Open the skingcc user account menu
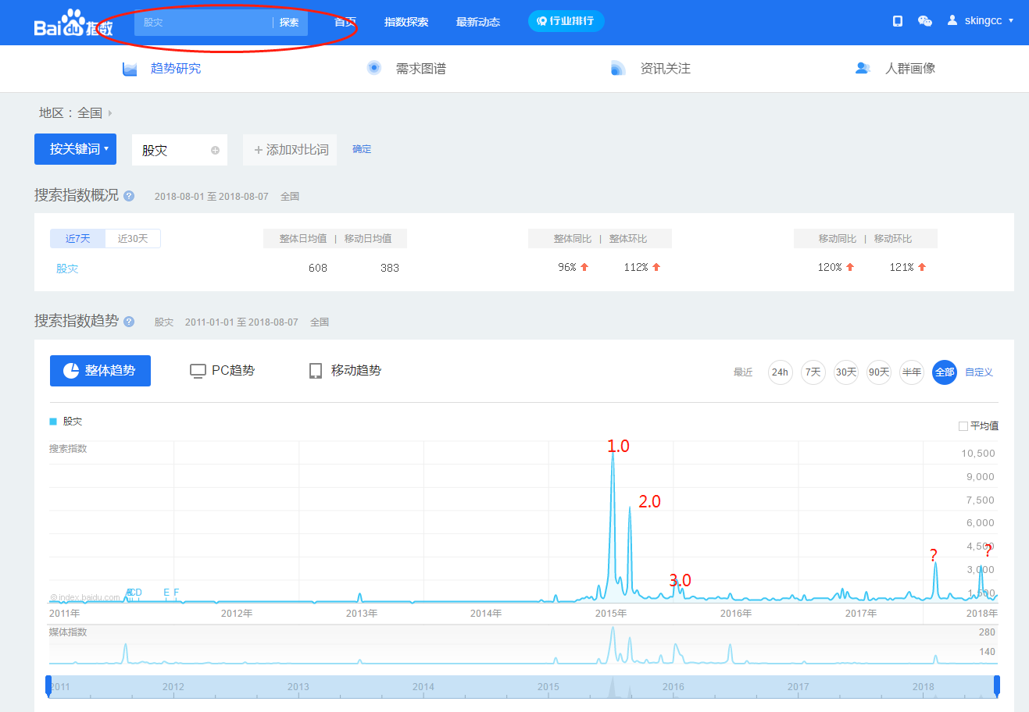1029x712 pixels. point(981,21)
